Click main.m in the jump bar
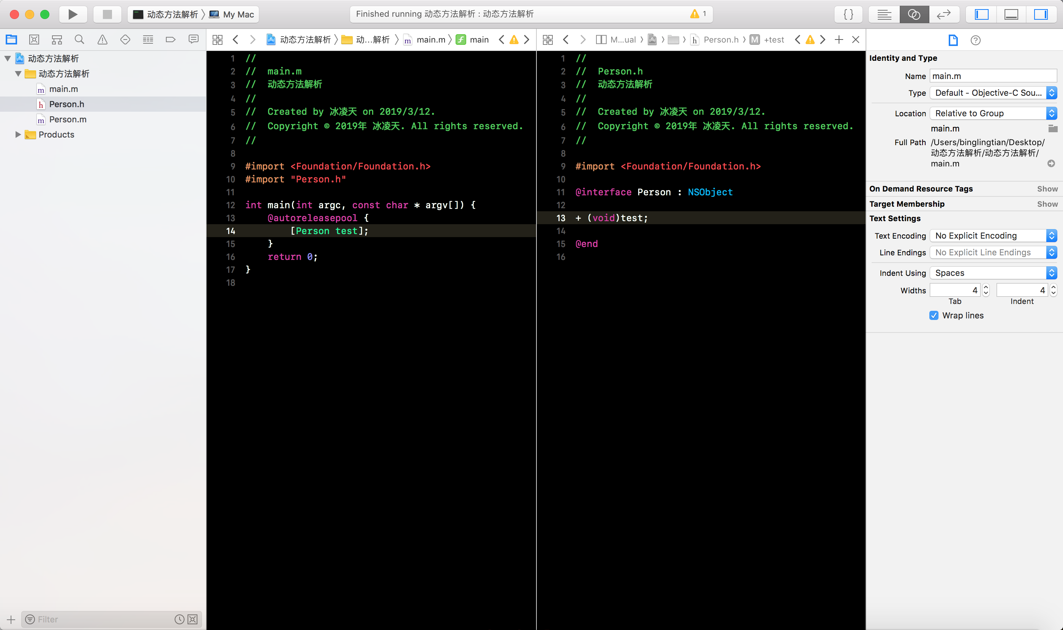The height and width of the screenshot is (630, 1063). [x=431, y=40]
